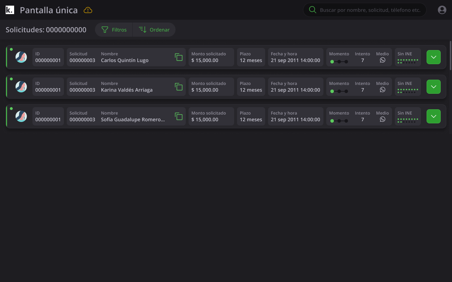Click the cloud warning icon

tap(88, 10)
